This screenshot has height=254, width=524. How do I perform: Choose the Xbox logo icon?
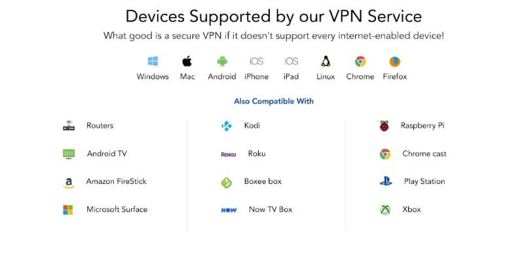pos(385,210)
